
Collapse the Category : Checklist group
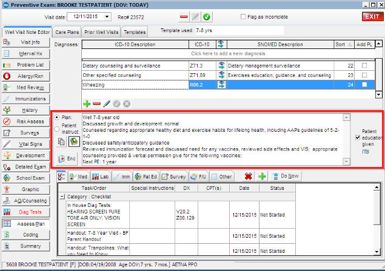pos(62,197)
